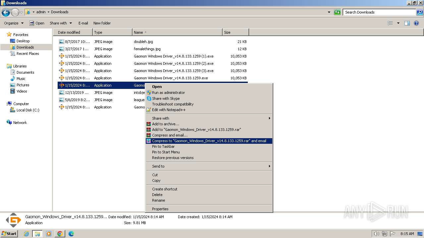This screenshot has height=238, width=424.
Task: Sort by the Name column header
Action: (x=177, y=32)
